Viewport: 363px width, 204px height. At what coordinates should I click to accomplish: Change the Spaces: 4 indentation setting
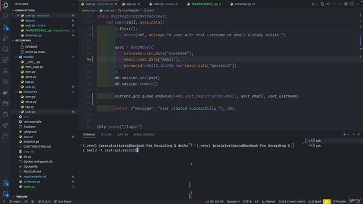click(233, 202)
